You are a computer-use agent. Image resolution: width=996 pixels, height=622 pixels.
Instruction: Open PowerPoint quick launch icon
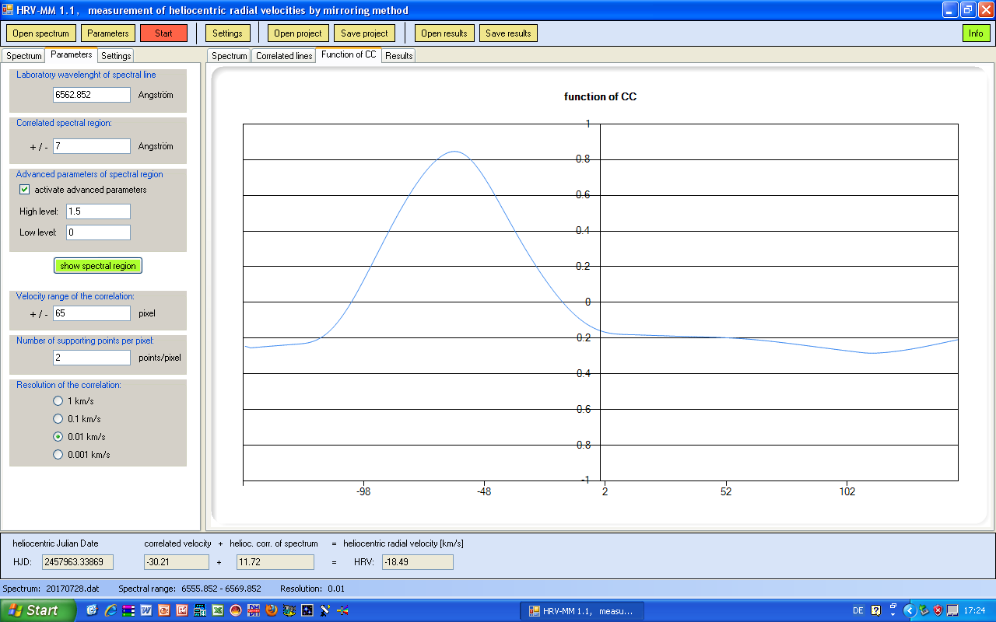coord(164,610)
